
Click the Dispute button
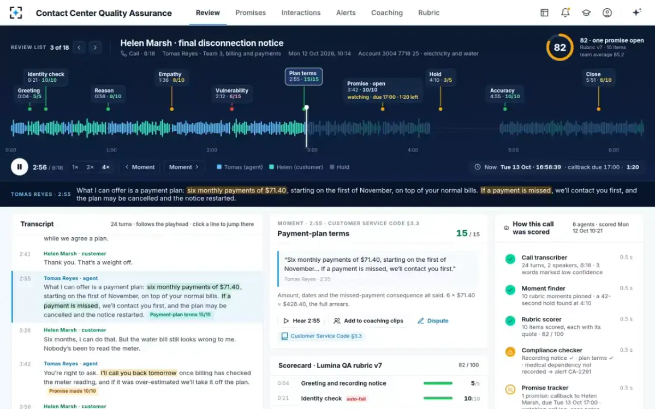tap(433, 321)
